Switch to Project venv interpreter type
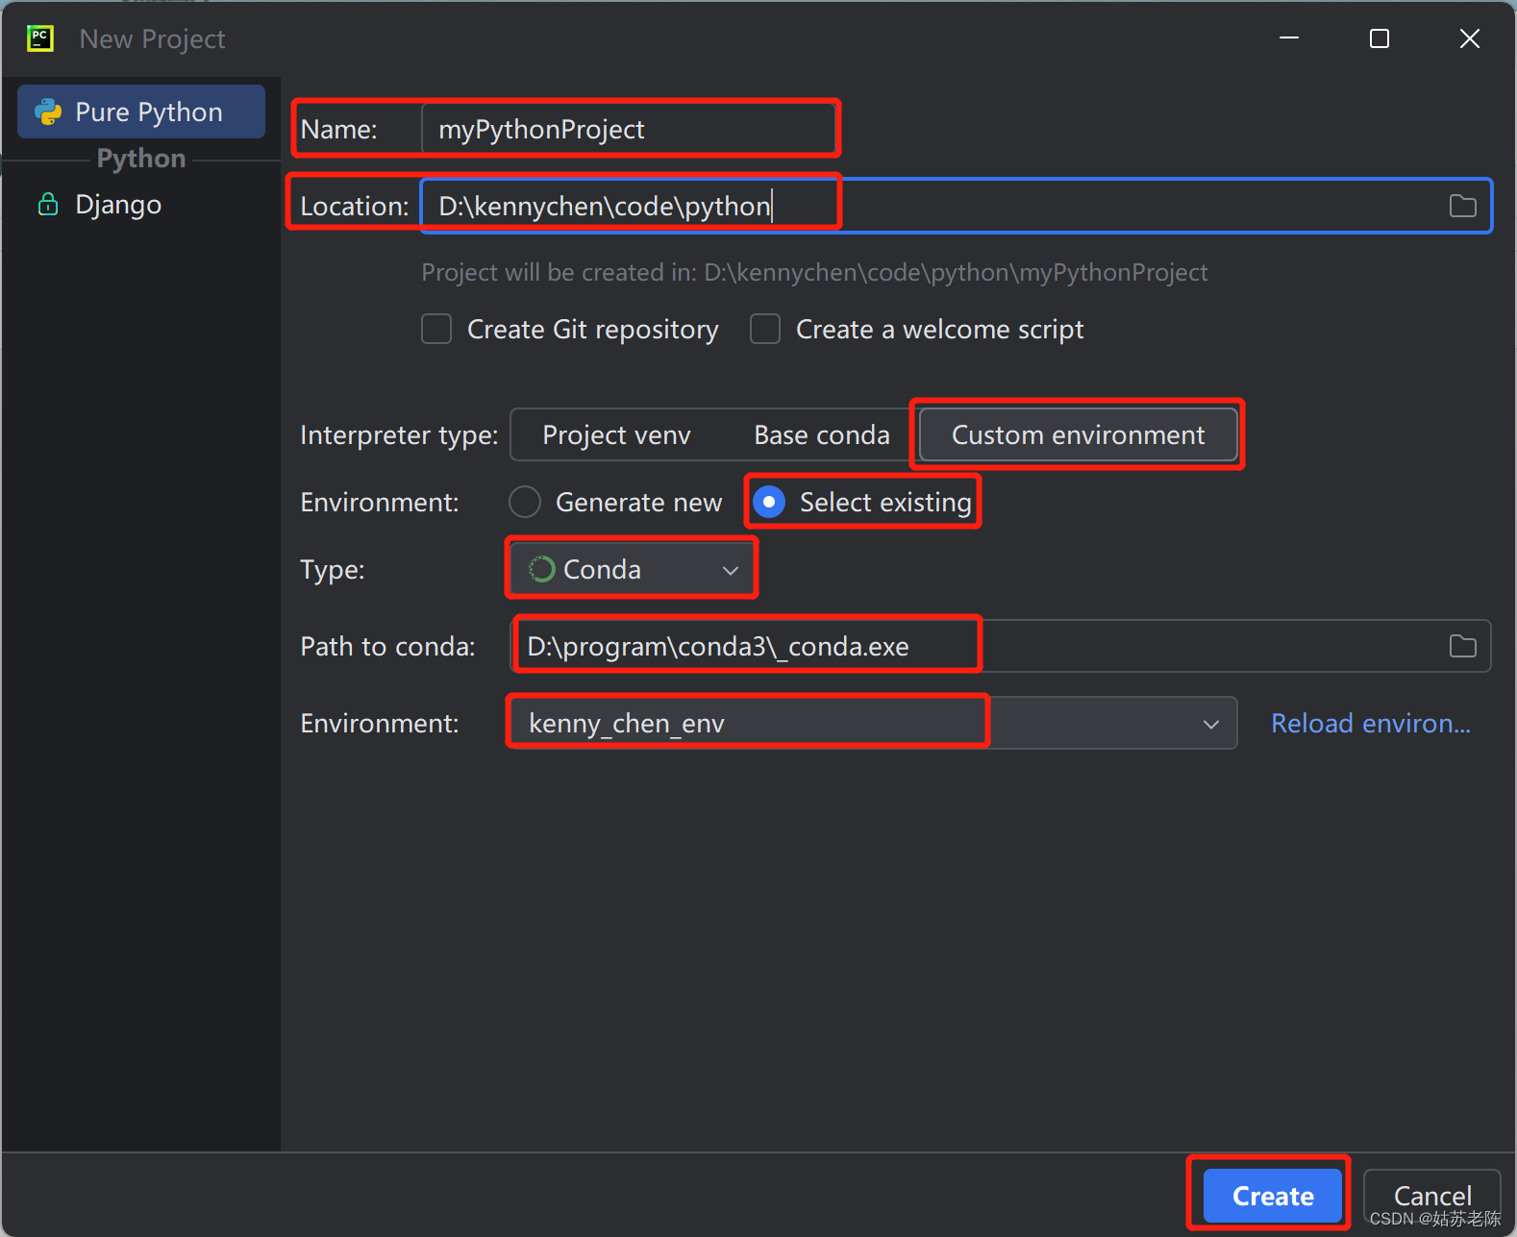Image resolution: width=1517 pixels, height=1237 pixels. [616, 434]
